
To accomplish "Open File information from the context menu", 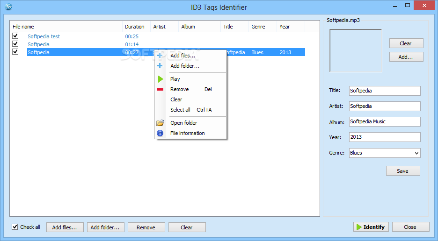I will [x=190, y=133].
